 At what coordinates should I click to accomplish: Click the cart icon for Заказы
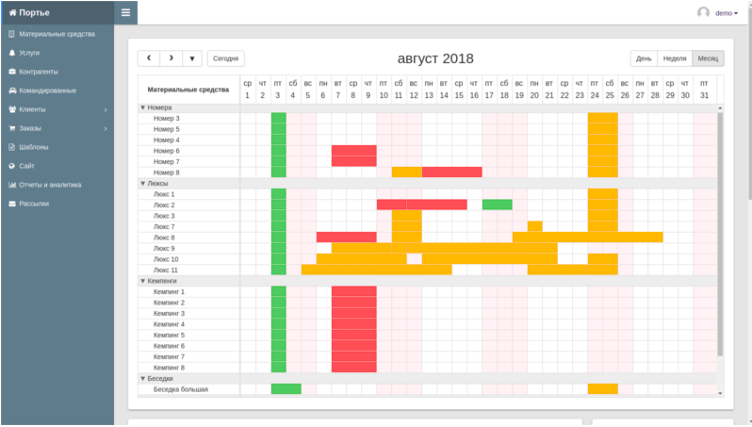(12, 128)
